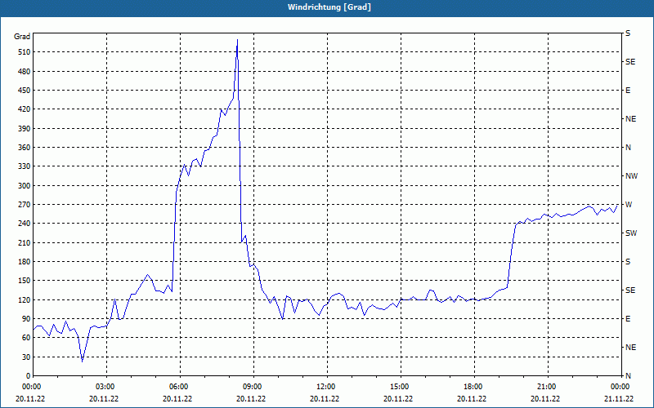
Task: Click the SE compass label beside 120
Action: (630, 290)
